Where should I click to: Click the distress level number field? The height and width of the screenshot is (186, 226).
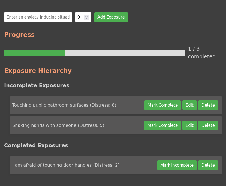(x=83, y=17)
